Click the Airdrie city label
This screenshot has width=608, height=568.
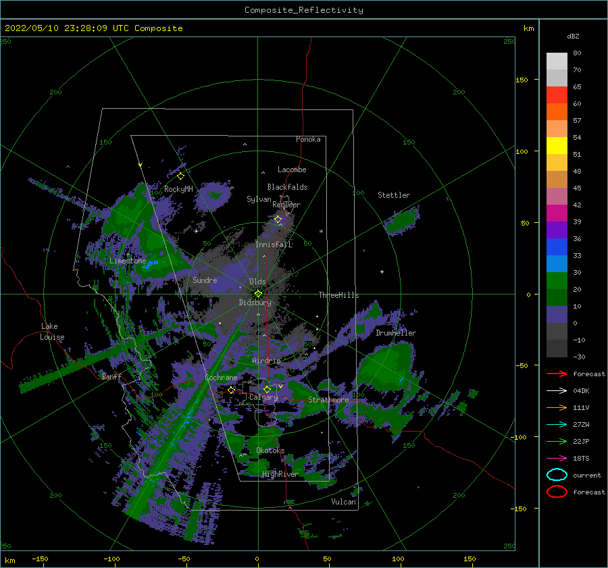click(266, 361)
